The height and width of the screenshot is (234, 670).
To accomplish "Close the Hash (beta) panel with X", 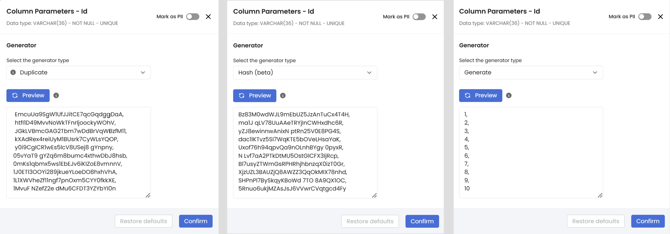I will point(435,17).
